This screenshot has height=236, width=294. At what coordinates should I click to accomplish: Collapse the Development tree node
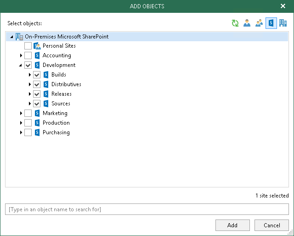(x=21, y=65)
